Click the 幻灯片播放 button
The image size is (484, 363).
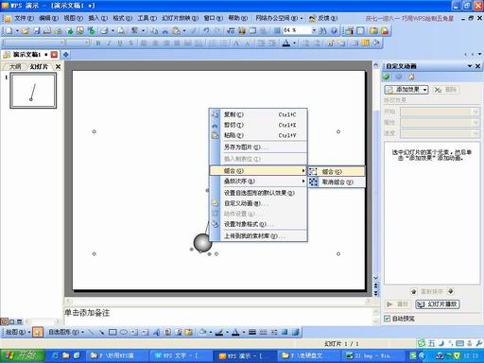point(438,304)
